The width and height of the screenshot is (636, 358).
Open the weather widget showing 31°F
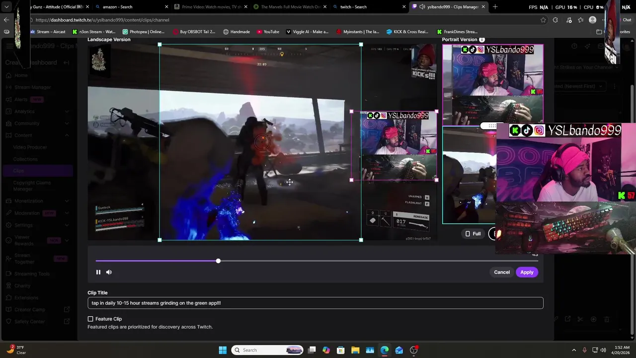point(16,350)
